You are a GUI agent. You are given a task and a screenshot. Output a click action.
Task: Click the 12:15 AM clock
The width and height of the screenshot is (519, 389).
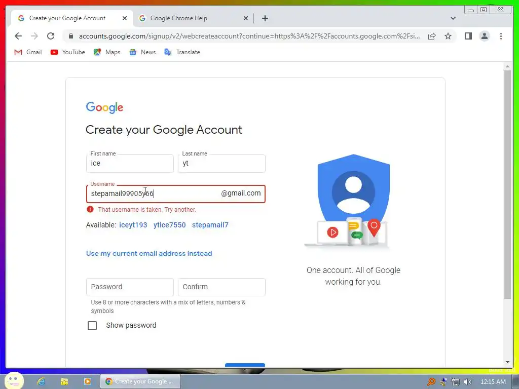493,382
